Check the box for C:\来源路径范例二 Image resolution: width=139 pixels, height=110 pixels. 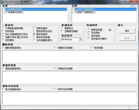pos(4,12)
